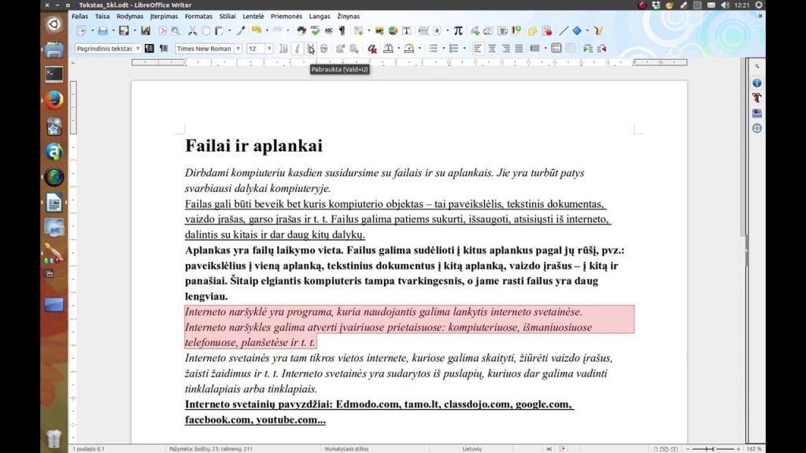Click the Strikethrough icon

point(324,49)
